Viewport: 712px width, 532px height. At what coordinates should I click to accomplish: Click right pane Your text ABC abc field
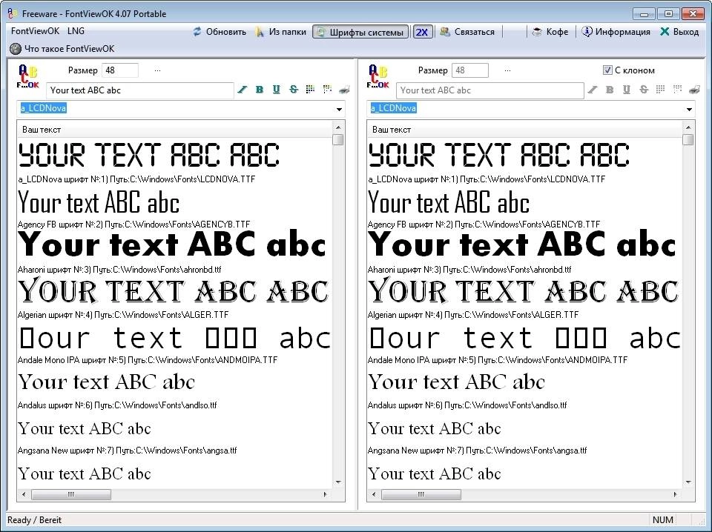click(x=490, y=90)
